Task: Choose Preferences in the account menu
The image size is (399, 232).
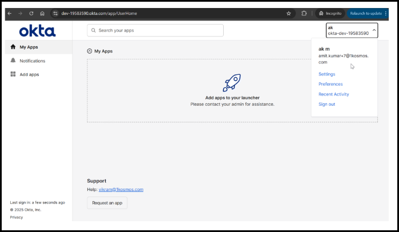Action: (331, 84)
